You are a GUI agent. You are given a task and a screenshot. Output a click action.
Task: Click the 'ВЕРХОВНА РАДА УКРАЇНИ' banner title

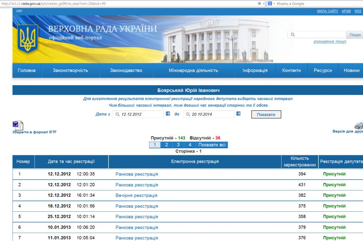(102, 29)
